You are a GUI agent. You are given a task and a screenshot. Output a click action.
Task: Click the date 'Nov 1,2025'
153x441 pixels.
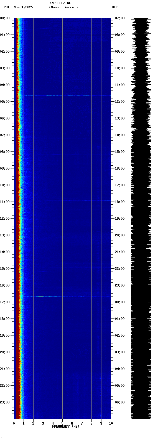23,7
